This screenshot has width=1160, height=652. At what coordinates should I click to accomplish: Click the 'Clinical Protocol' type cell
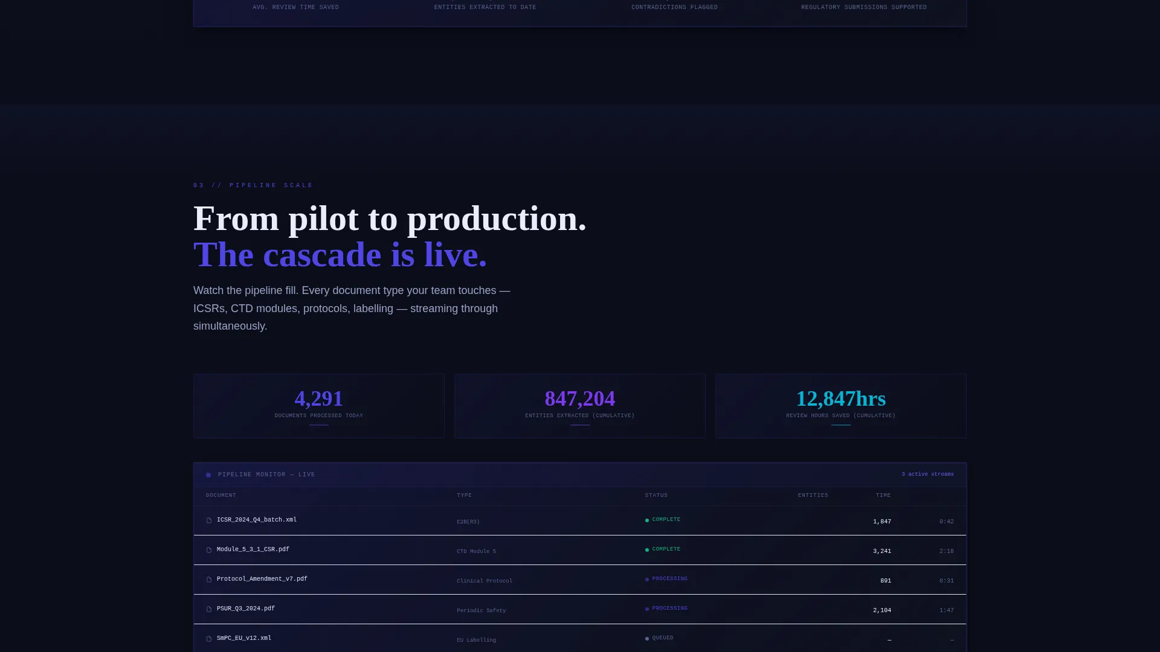tap(485, 581)
